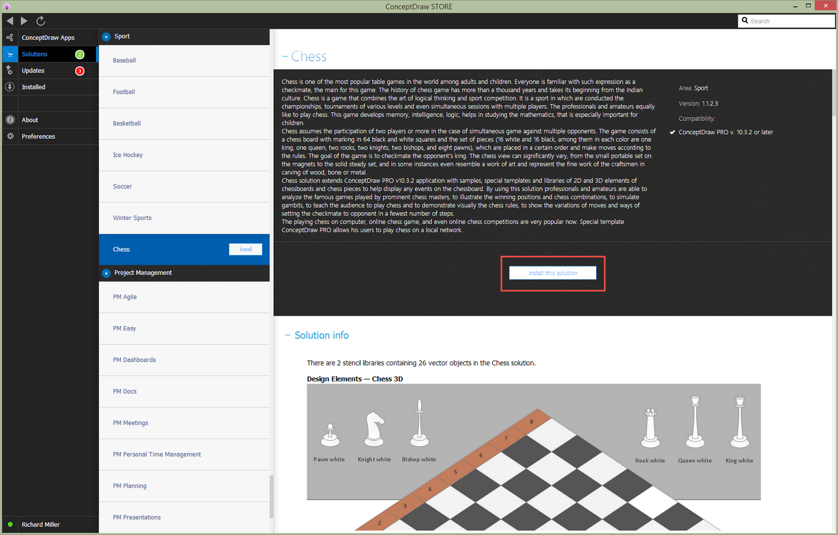Collapse the Sport category
Image resolution: width=838 pixels, height=535 pixels.
pos(106,37)
